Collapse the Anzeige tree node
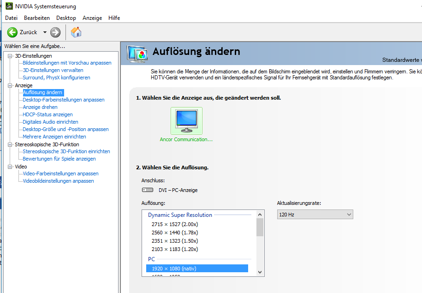The height and width of the screenshot is (293, 422). 10,85
